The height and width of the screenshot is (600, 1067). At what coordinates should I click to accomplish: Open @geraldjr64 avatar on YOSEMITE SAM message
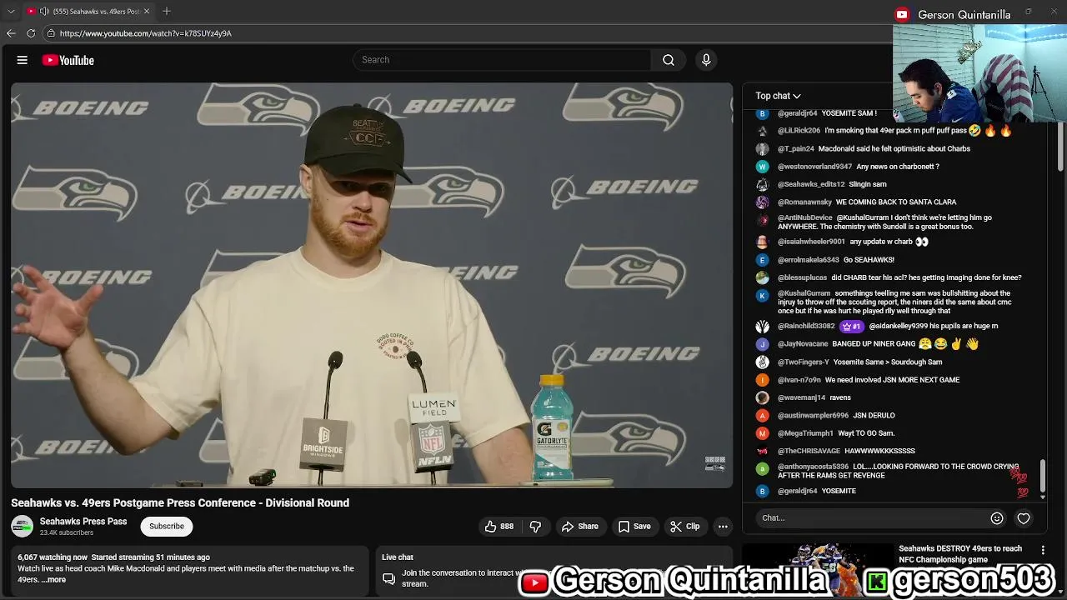pyautogui.click(x=762, y=113)
